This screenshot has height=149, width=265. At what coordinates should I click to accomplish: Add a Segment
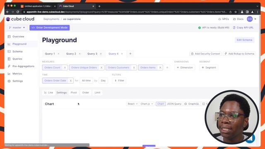tap(209, 67)
